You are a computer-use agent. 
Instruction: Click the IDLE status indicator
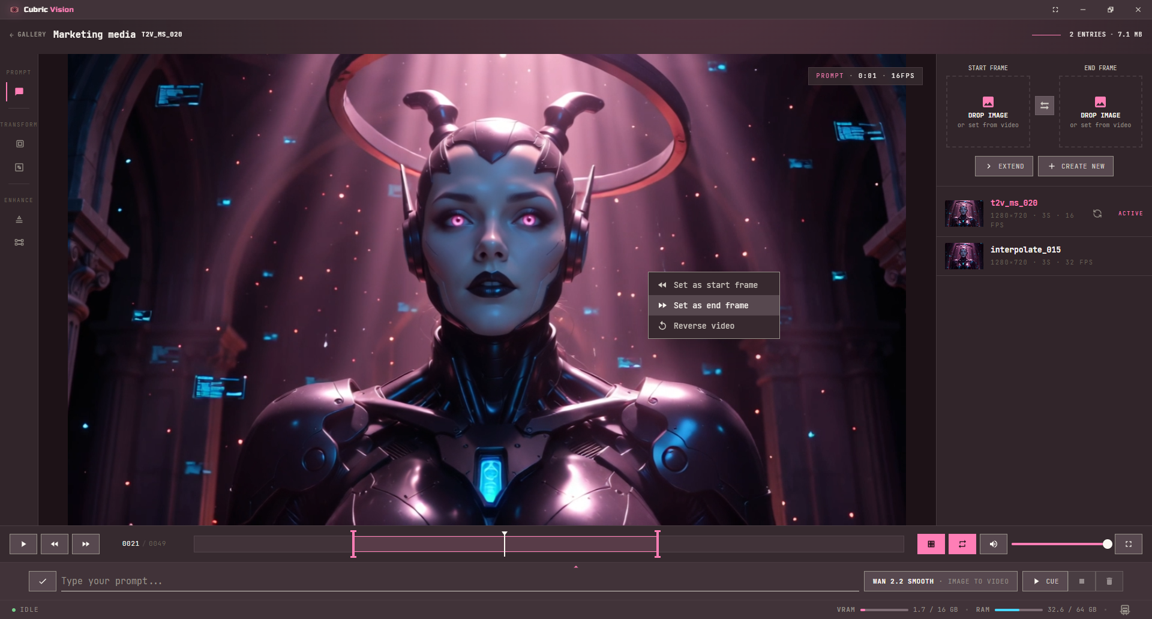[x=25, y=610]
